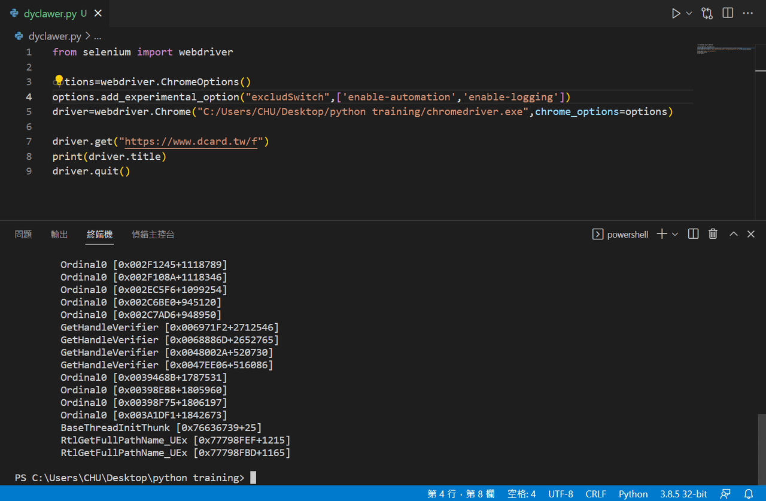Viewport: 766px width, 501px height.
Task: Open the terminal profile dropdown next to powershell
Action: tap(675, 234)
